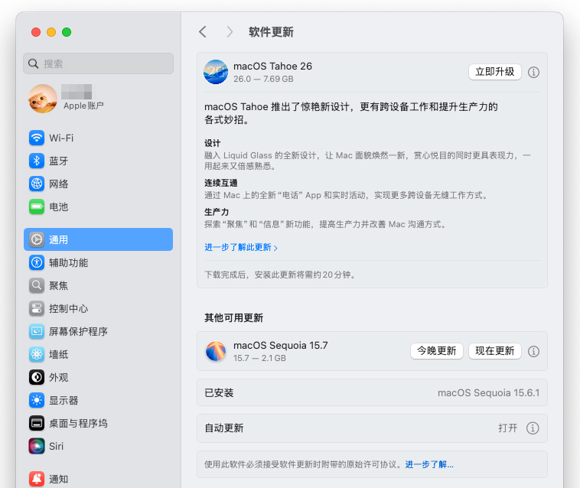Open info for Automatic Updates (自动更新)

[x=533, y=428]
